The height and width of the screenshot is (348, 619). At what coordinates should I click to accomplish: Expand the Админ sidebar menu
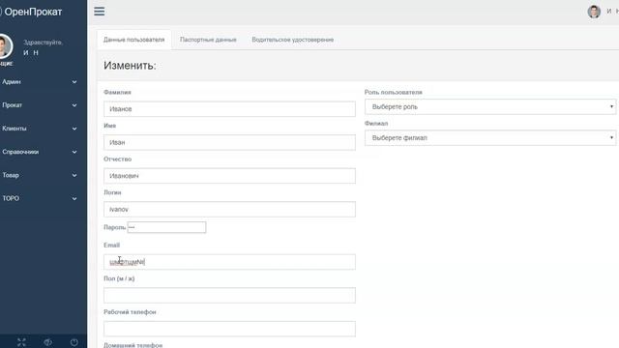[40, 81]
